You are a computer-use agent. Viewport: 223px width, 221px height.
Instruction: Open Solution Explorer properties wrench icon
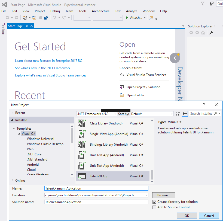click(211, 33)
